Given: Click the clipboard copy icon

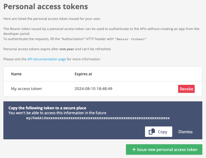Looking at the screenshot, I should 152,132.
